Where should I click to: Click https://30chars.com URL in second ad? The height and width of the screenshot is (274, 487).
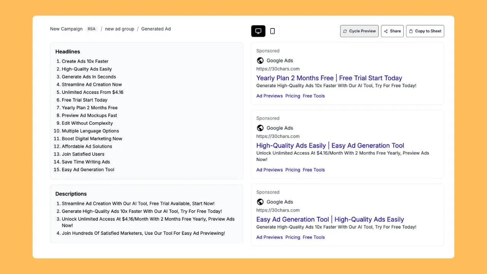coord(278,136)
